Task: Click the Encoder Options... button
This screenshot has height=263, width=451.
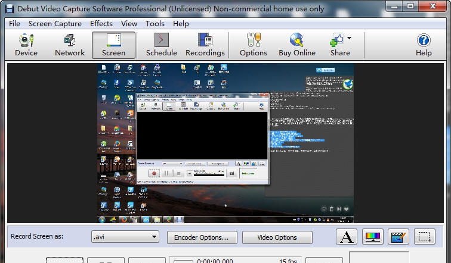Action: click(x=202, y=237)
